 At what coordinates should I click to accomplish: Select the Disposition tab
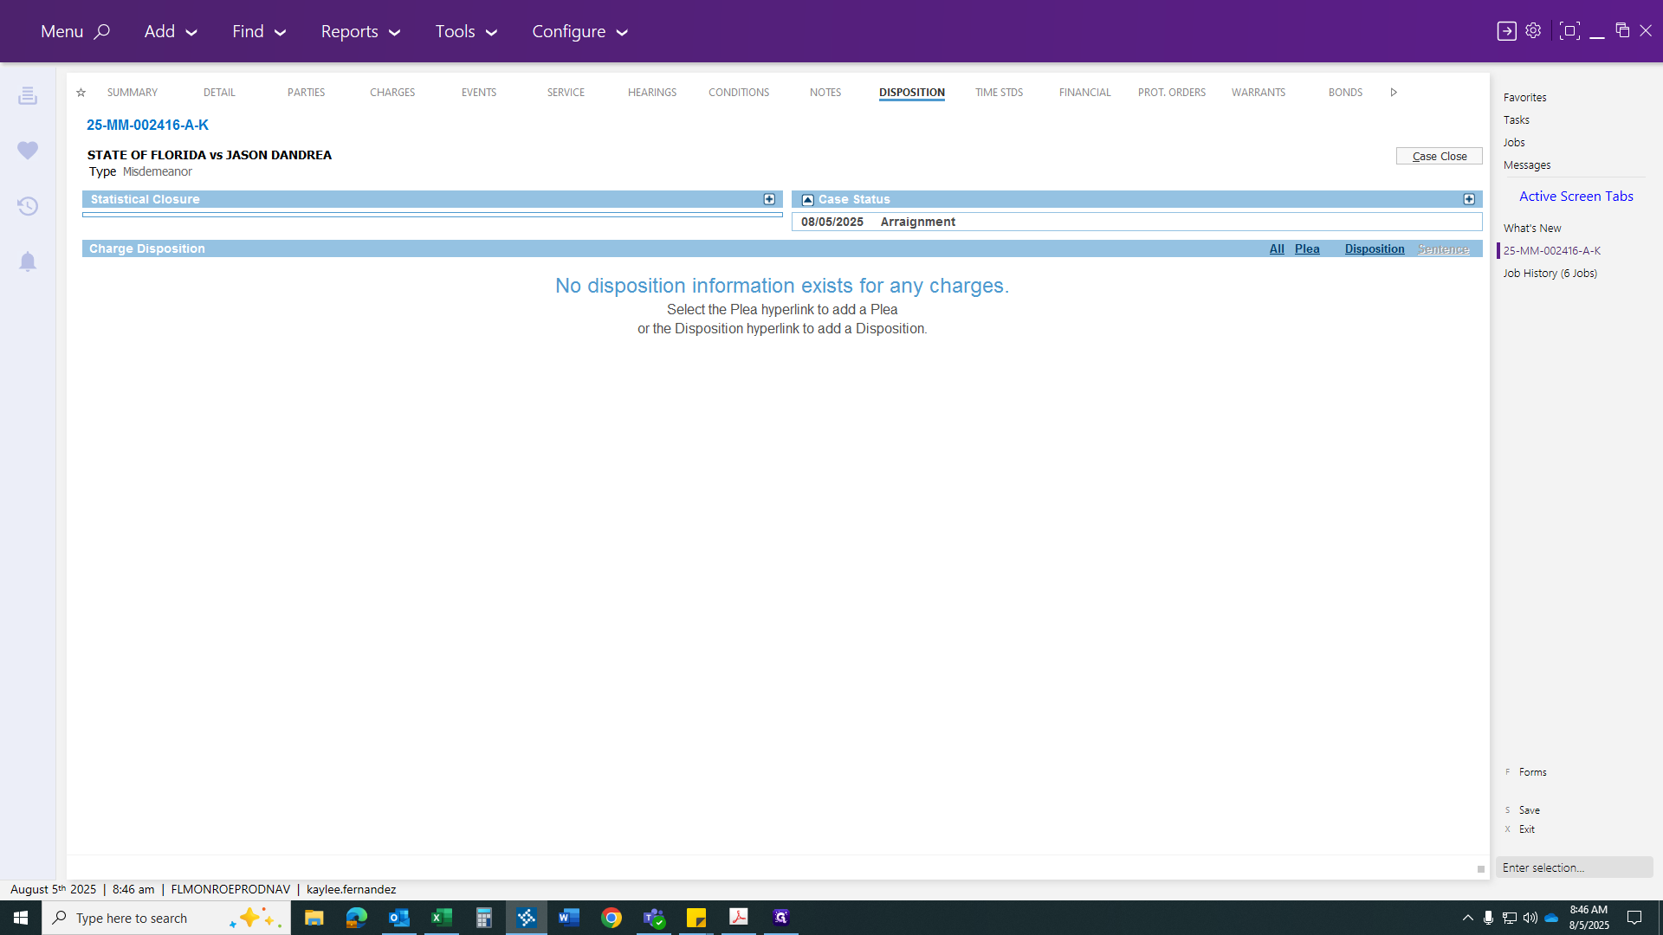coord(912,93)
